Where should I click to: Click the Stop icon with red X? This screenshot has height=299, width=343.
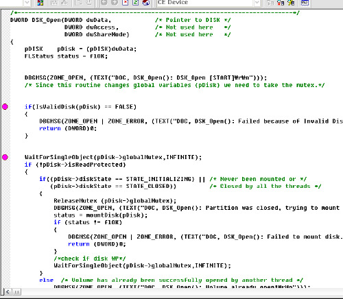point(126,3)
